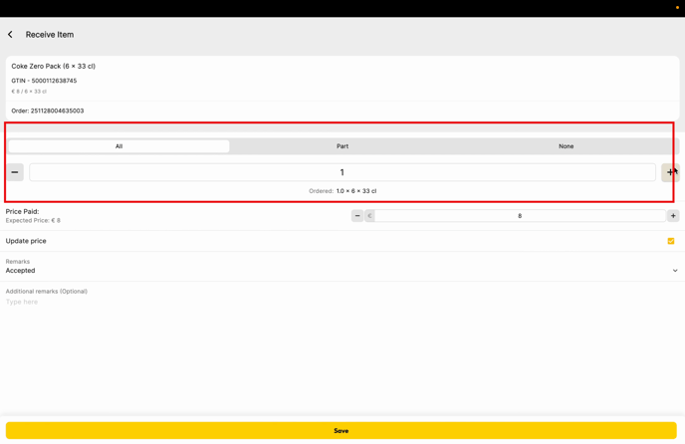Open the Accepted remarks selector
The height and width of the screenshot is (444, 685).
point(21,271)
